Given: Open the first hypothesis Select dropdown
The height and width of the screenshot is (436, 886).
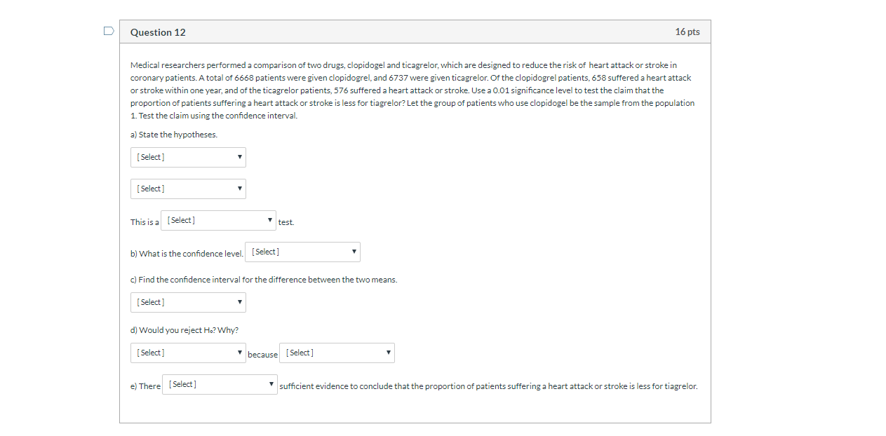Looking at the screenshot, I should tap(188, 157).
